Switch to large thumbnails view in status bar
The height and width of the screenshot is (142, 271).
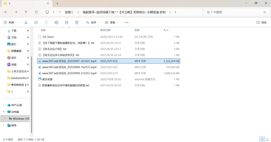point(267,139)
